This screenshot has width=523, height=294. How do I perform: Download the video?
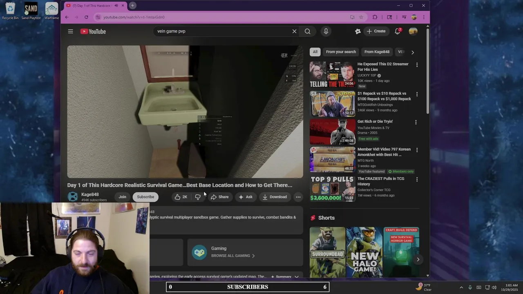(275, 197)
